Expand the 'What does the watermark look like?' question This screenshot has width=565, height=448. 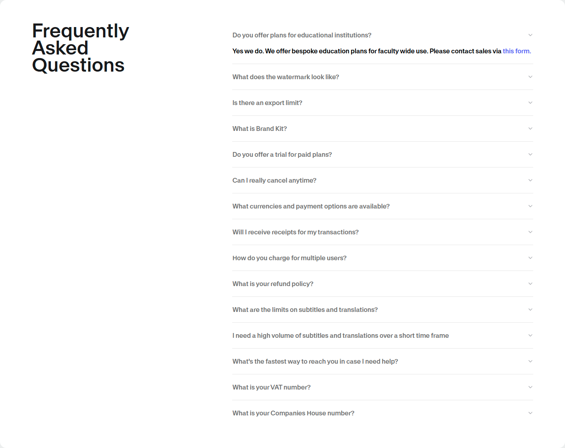coord(286,77)
